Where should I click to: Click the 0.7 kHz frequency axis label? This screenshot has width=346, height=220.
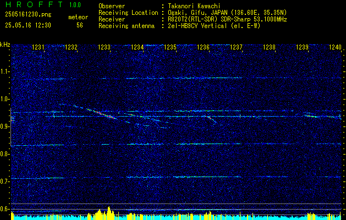5,182
